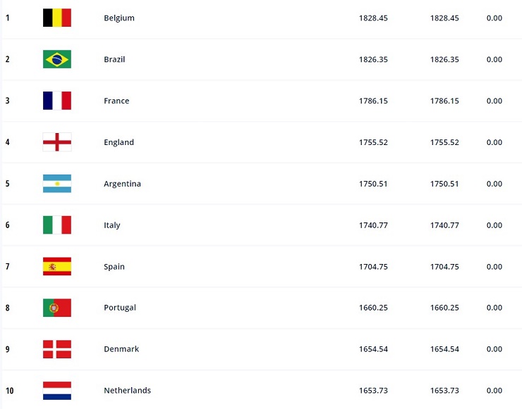The height and width of the screenshot is (409, 522).
Task: Select rank number 10 in the table
Action: (9, 391)
